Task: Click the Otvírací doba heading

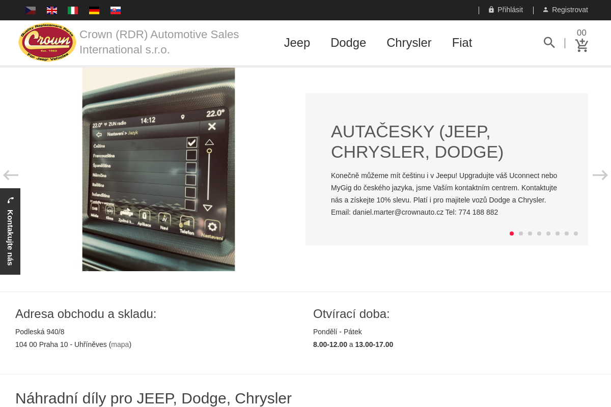Action: coord(351,314)
